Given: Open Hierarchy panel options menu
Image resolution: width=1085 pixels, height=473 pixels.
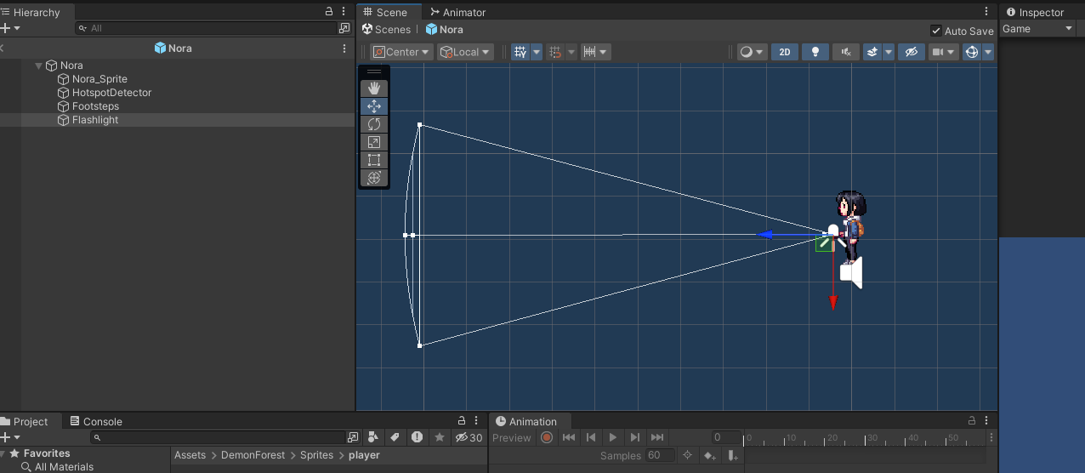Looking at the screenshot, I should [344, 12].
